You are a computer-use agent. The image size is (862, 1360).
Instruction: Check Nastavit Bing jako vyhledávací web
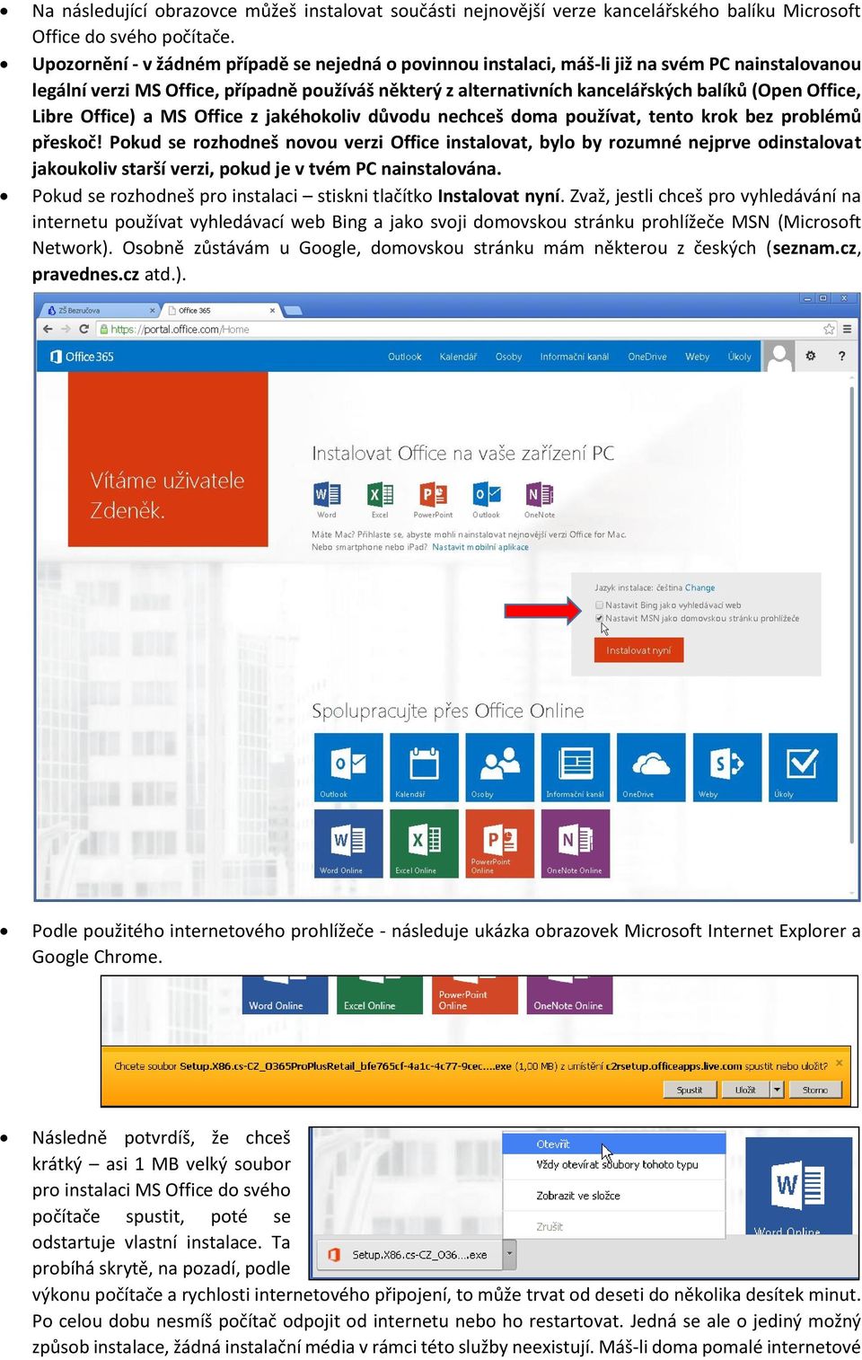click(600, 605)
